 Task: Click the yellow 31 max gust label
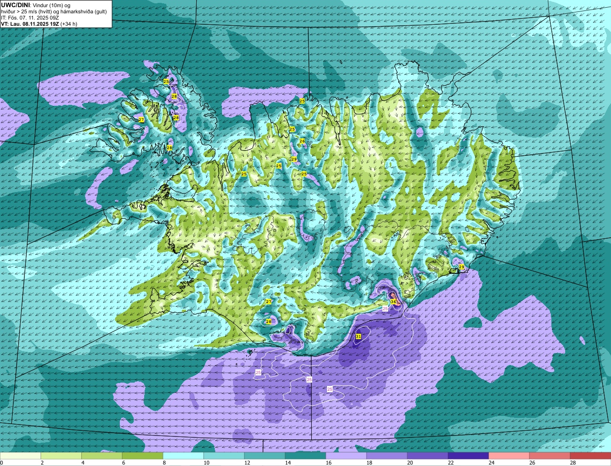point(358,336)
